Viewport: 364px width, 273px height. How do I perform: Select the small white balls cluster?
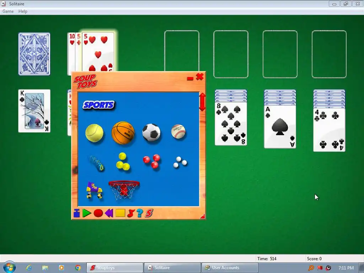180,162
